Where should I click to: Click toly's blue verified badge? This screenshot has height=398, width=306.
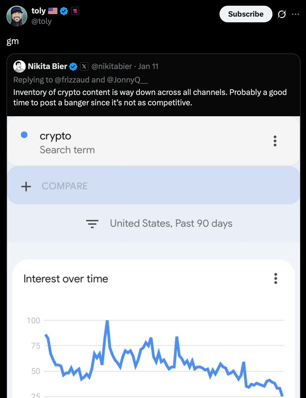(64, 11)
